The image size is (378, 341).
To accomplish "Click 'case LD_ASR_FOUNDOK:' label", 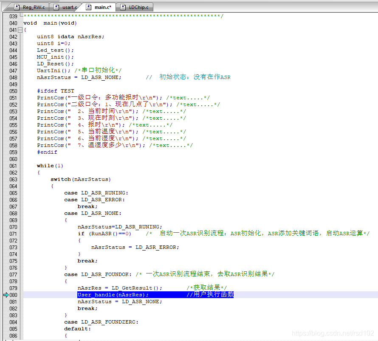I will click(98, 274).
